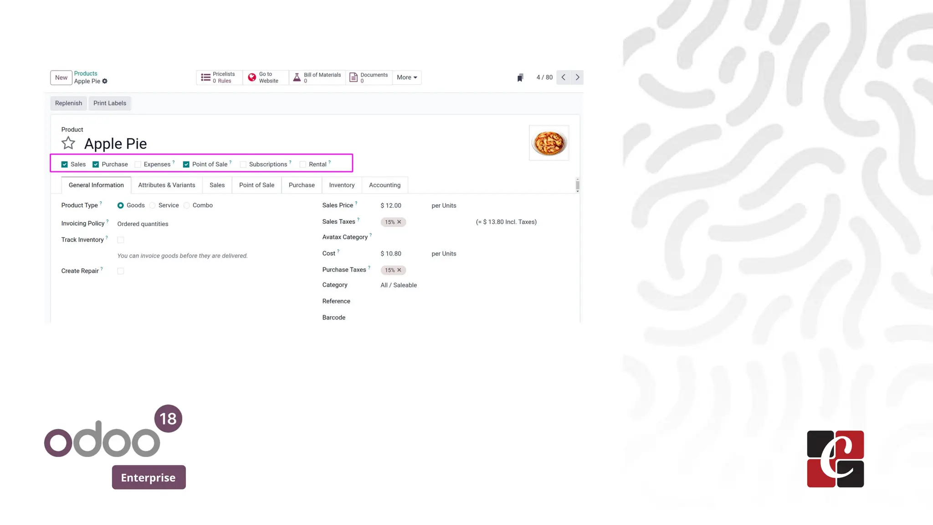Open the gear actions menu beside Apple Pie
The width and height of the screenshot is (933, 525).
[105, 81]
